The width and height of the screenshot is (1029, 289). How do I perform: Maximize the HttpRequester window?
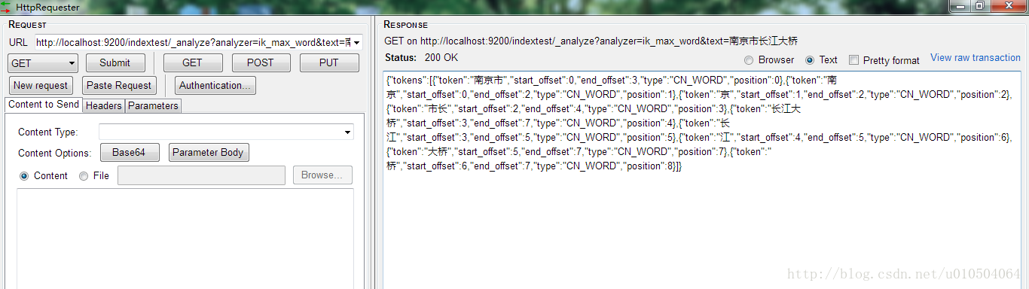coord(980,5)
